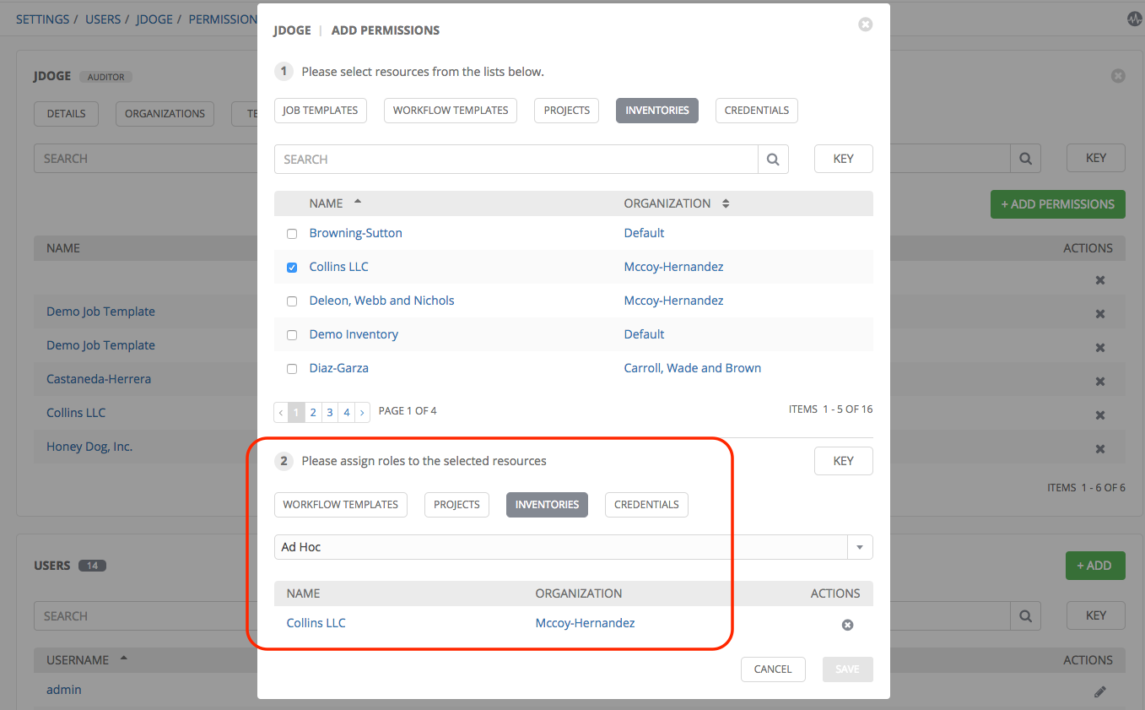
Task: Click the KEY button beside resource search
Action: tap(843, 159)
